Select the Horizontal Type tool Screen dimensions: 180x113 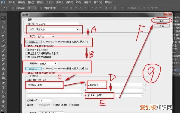click(x=3, y=87)
